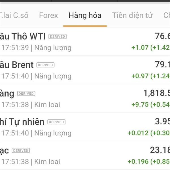Click DERIVED badge beside Dầu Brent

(x=45, y=65)
